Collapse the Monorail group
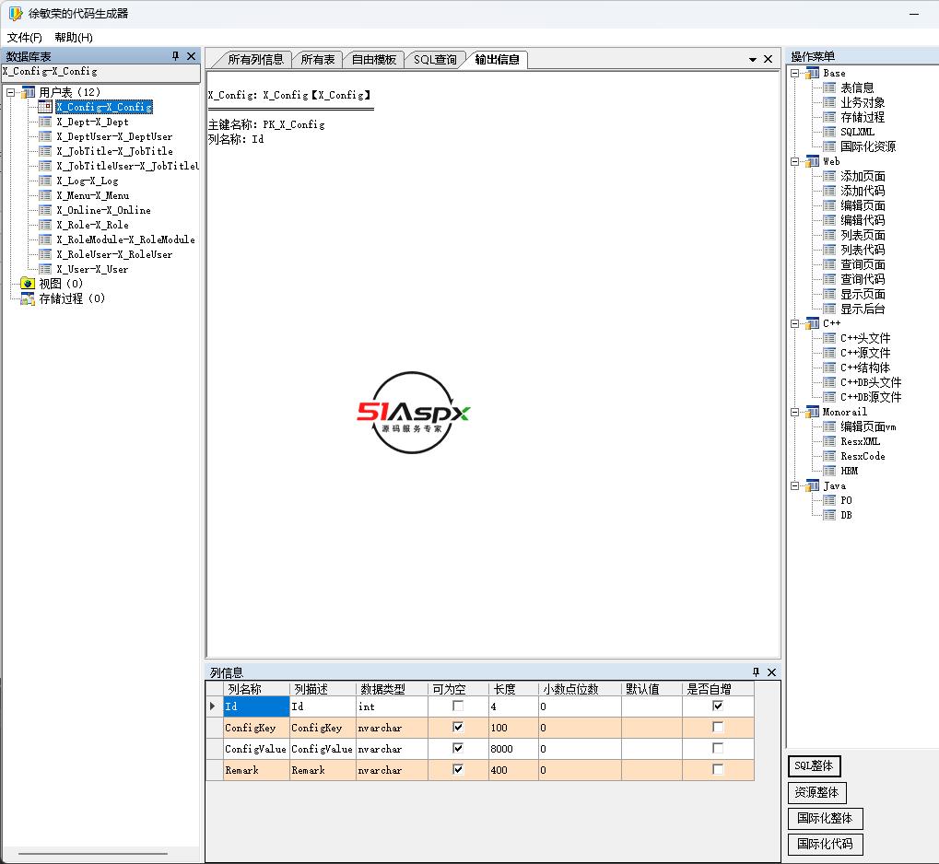Screen dimensions: 939x864 coord(794,412)
